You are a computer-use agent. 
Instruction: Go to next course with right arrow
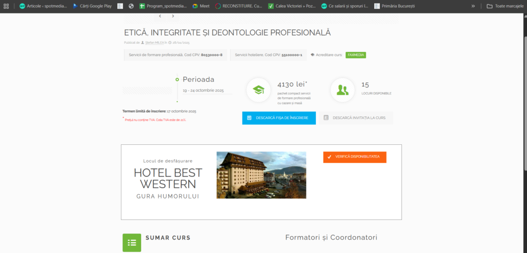[173, 16]
